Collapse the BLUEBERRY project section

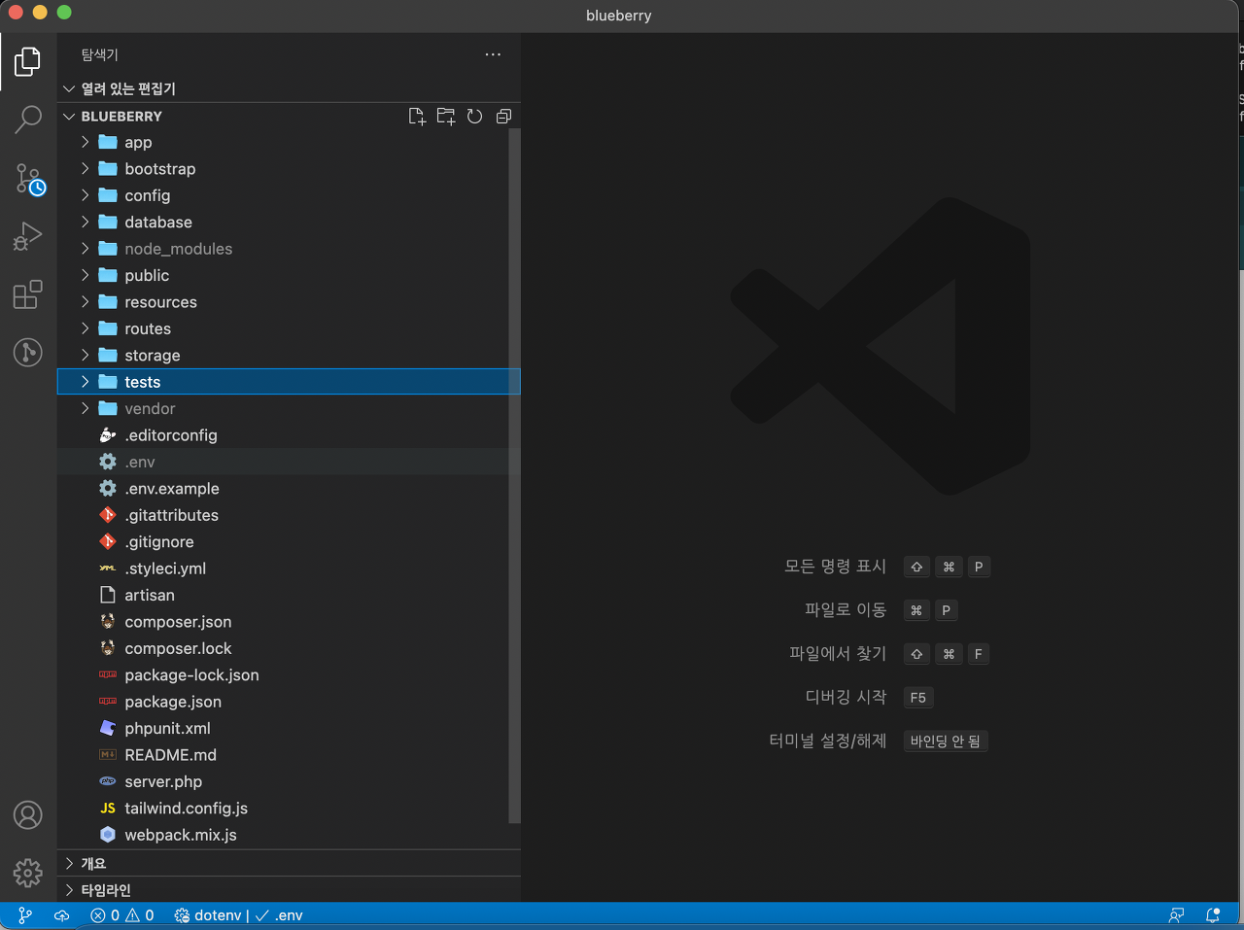[x=121, y=117]
